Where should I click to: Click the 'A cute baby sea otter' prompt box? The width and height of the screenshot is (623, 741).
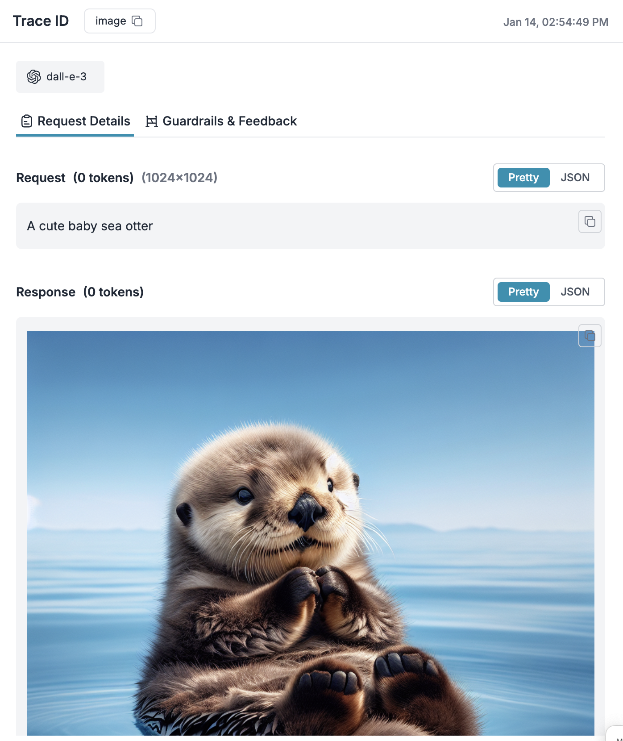(311, 226)
